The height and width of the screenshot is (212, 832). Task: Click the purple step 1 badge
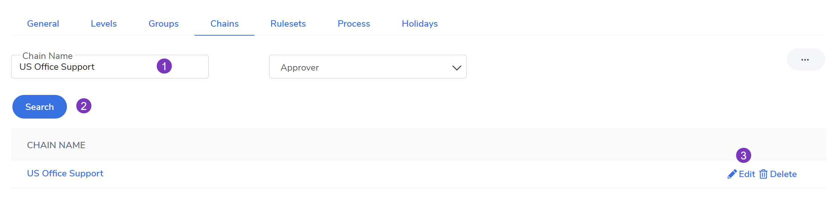click(164, 66)
